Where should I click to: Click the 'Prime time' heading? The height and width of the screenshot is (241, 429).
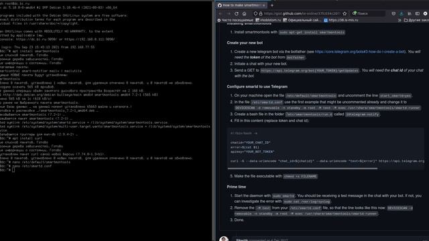tap(237, 187)
